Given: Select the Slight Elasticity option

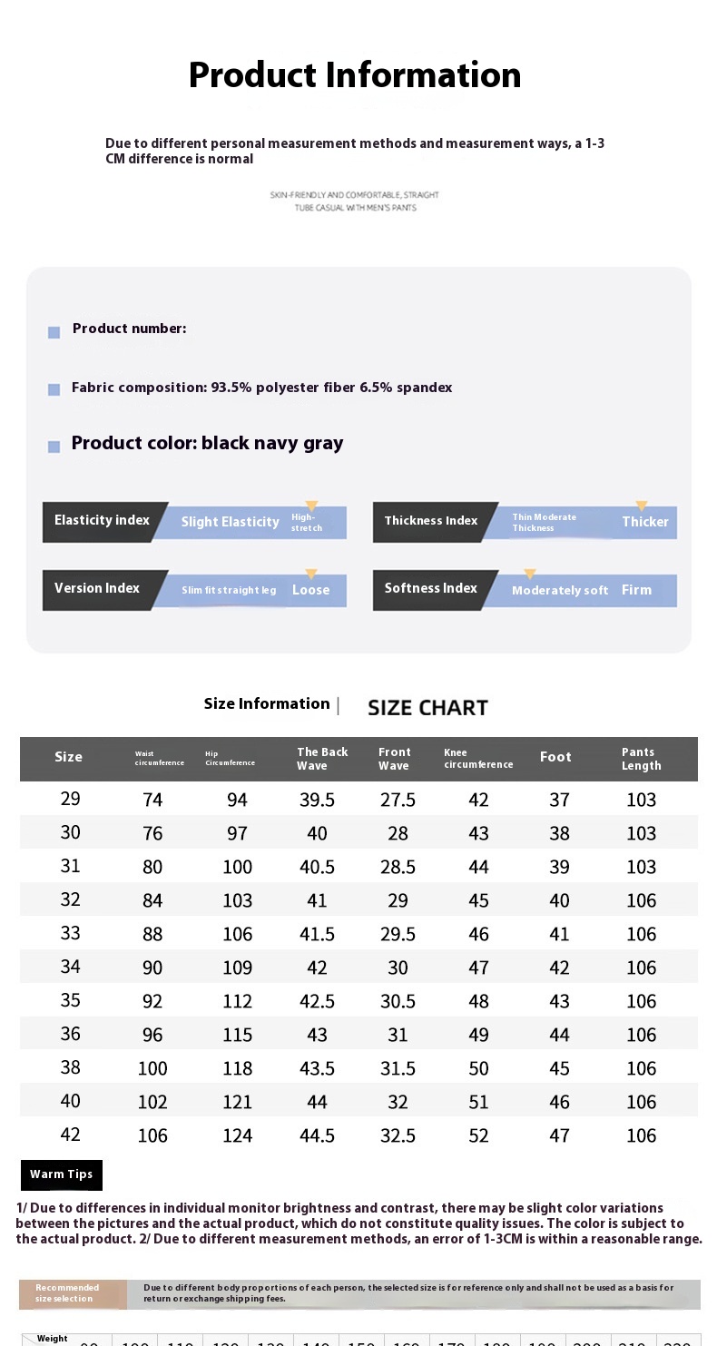Looking at the screenshot, I should (230, 522).
